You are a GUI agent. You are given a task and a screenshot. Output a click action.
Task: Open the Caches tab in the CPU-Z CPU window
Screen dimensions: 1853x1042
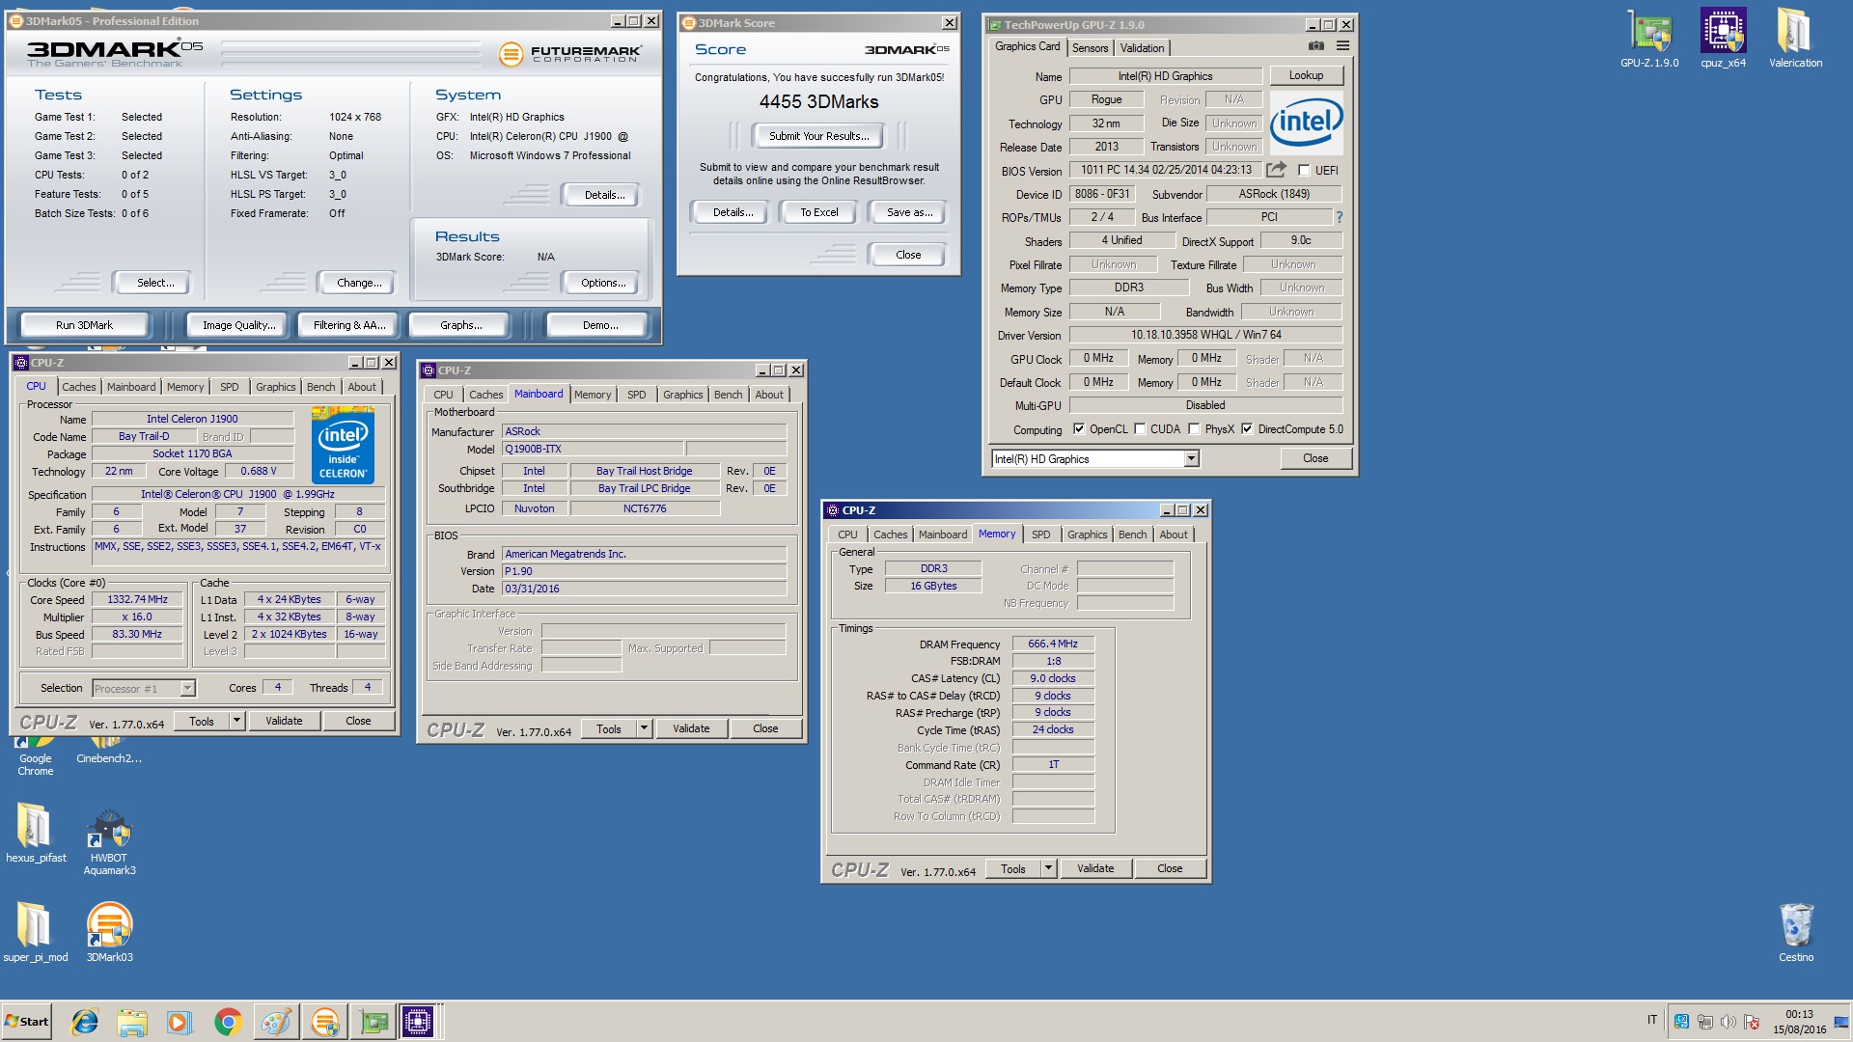[79, 387]
